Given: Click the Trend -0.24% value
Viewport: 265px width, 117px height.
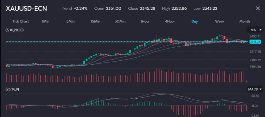Looking at the screenshot, I should tap(80, 9).
